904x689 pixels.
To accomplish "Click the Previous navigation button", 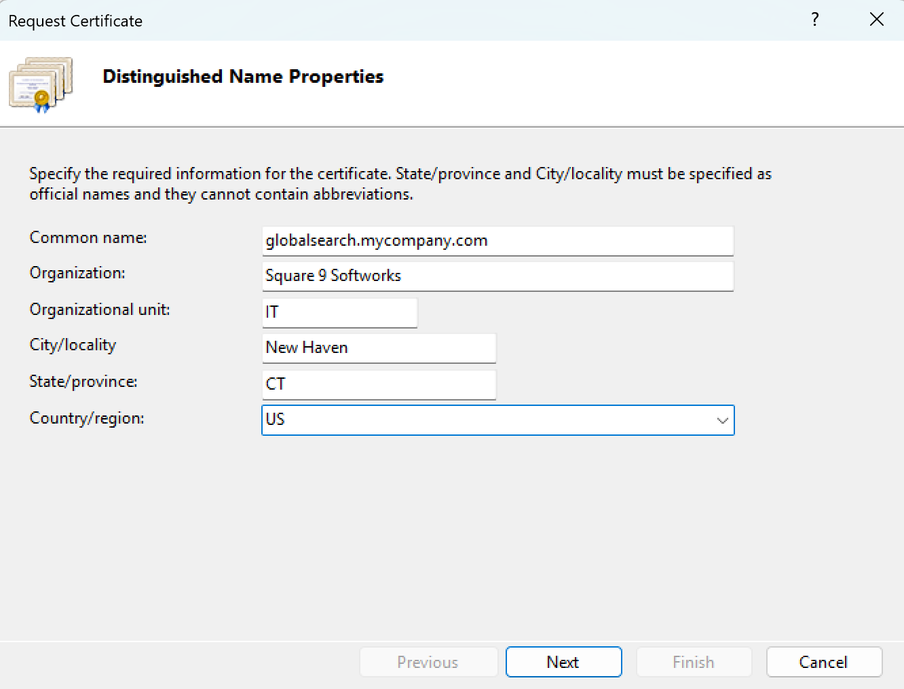I will 428,662.
